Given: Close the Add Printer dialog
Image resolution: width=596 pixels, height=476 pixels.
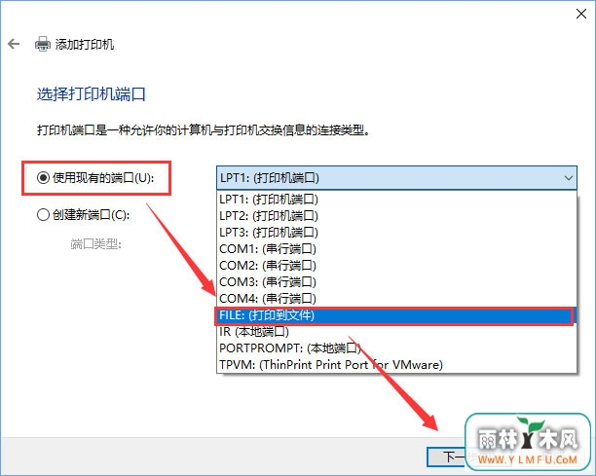Looking at the screenshot, I should [580, 14].
